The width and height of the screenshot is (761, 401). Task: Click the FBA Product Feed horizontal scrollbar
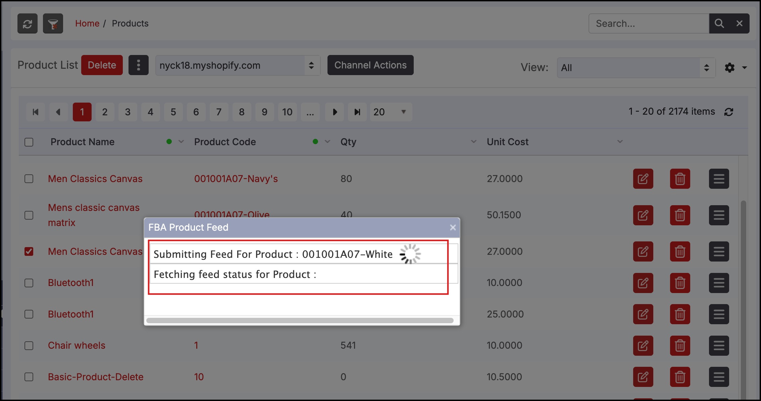300,321
